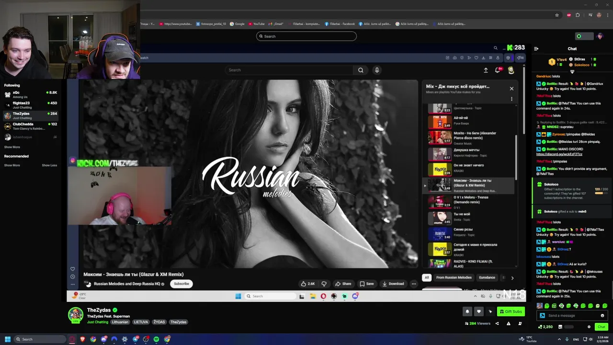Bookmark page with the star icon
613x345 pixels.
point(557,15)
